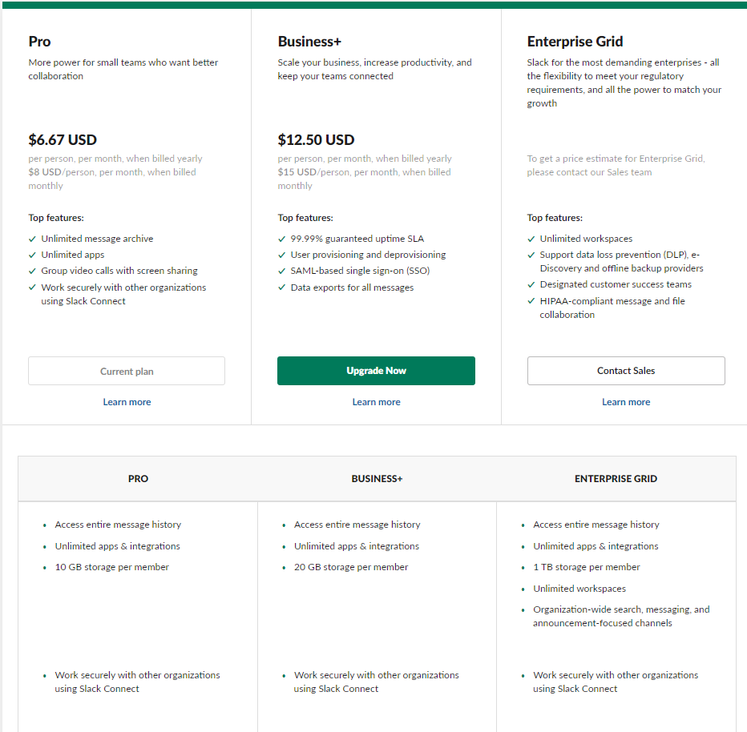The image size is (747, 732).
Task: Open Learn more under Enterprise Grid
Action: (x=626, y=402)
